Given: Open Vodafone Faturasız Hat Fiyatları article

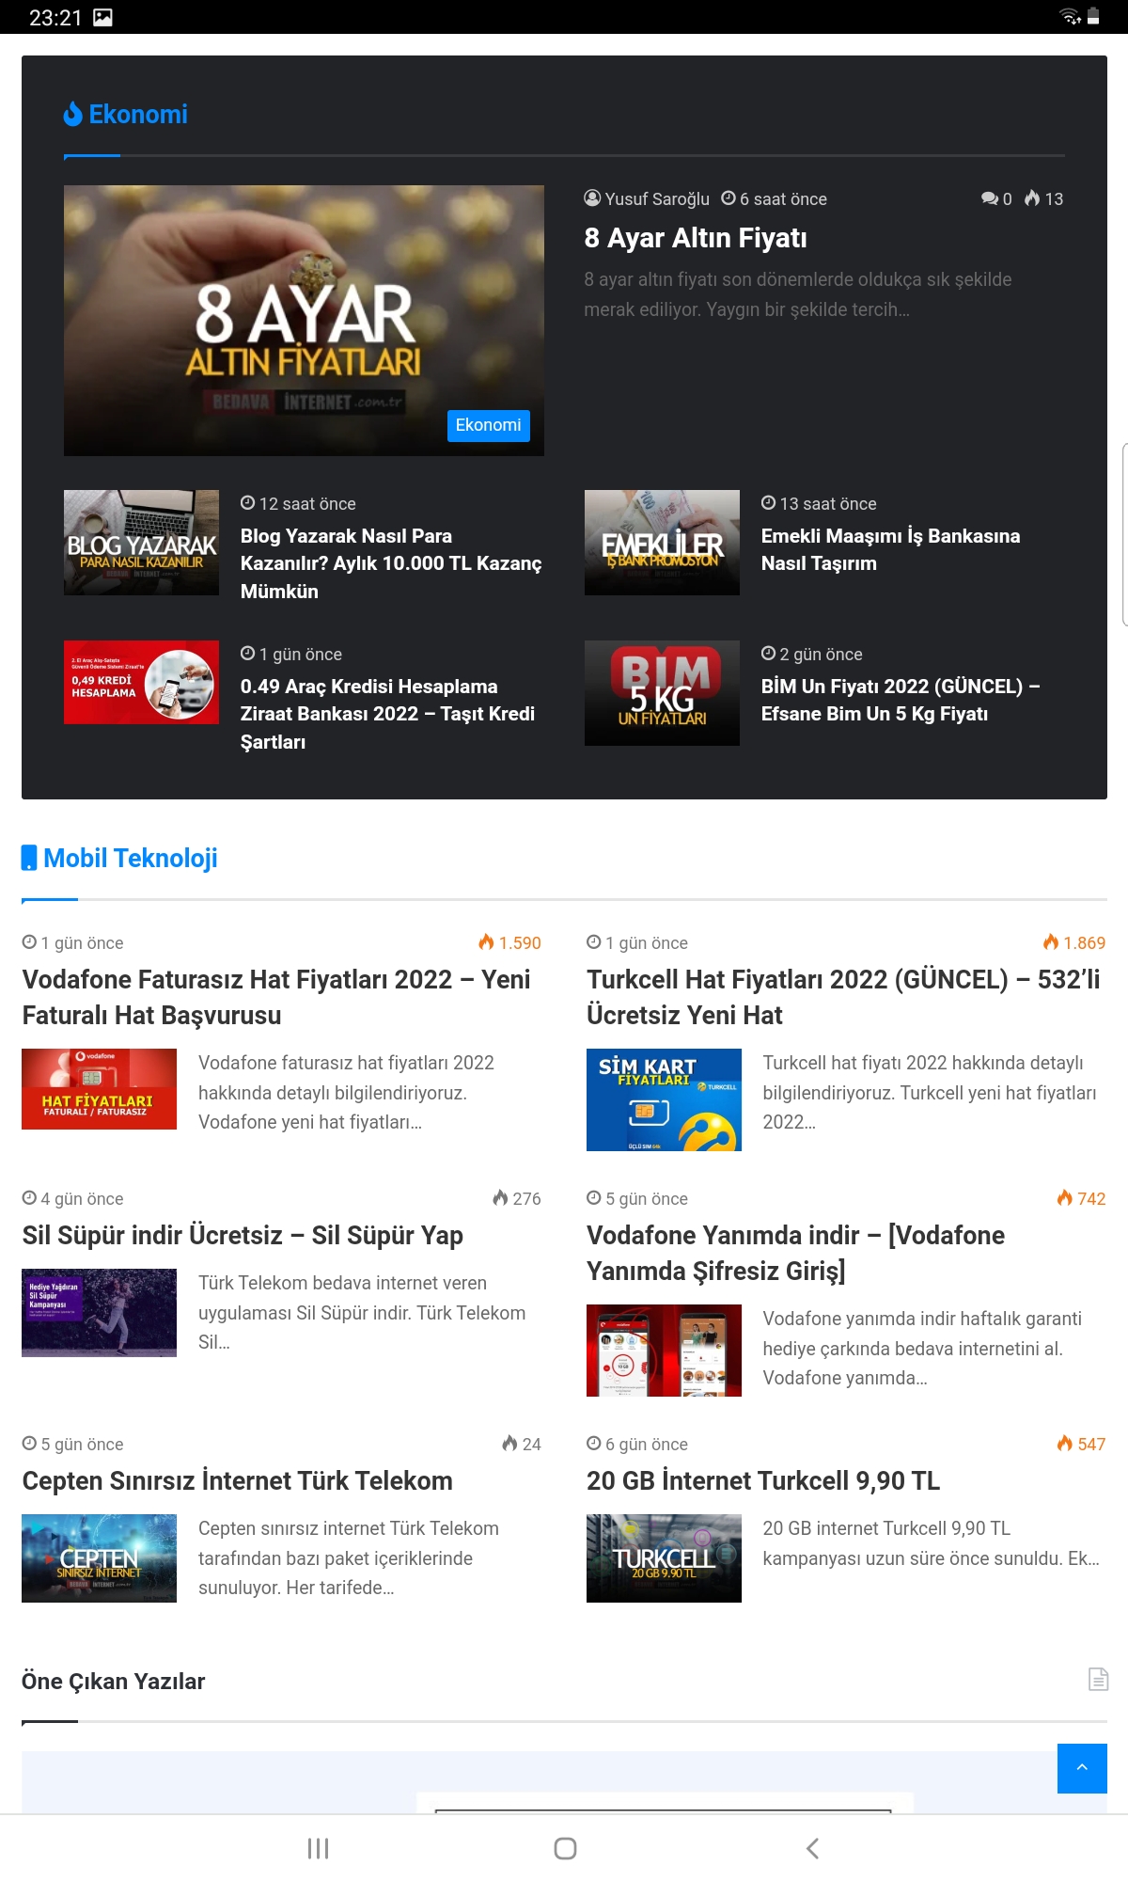Looking at the screenshot, I should coord(276,997).
